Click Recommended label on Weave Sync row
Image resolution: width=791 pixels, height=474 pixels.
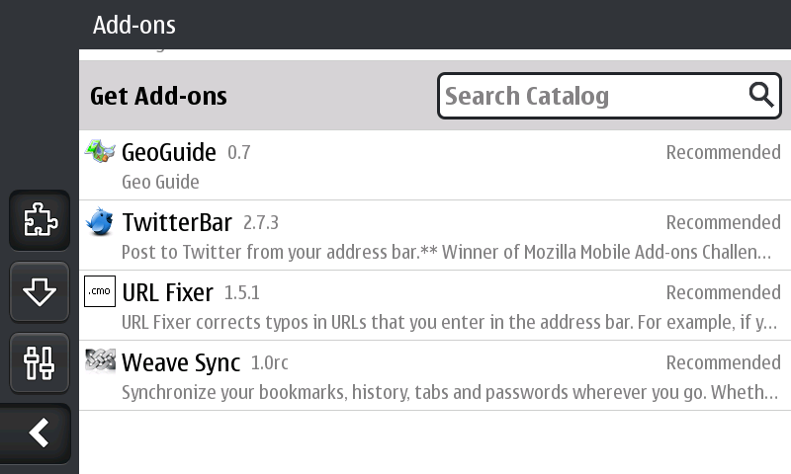(x=723, y=362)
